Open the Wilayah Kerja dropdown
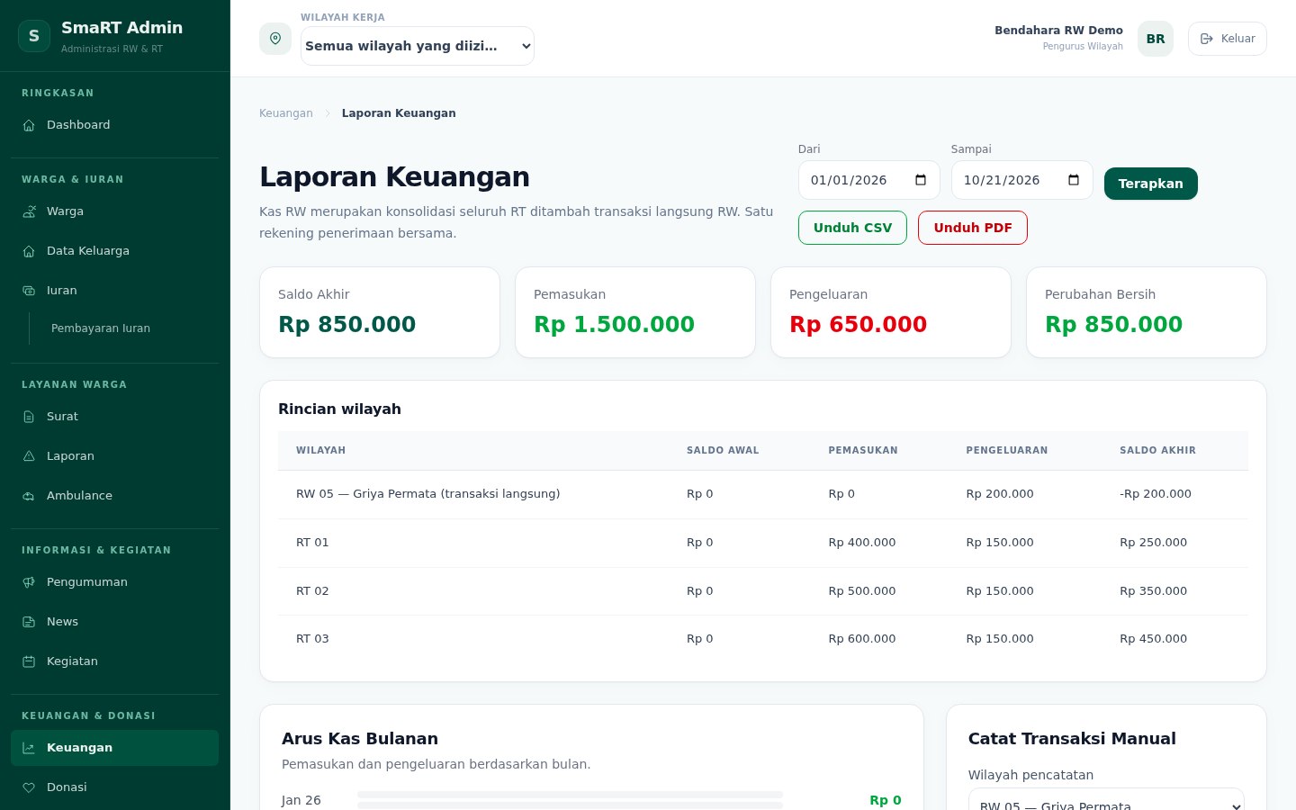This screenshot has width=1296, height=810. pyautogui.click(x=418, y=46)
